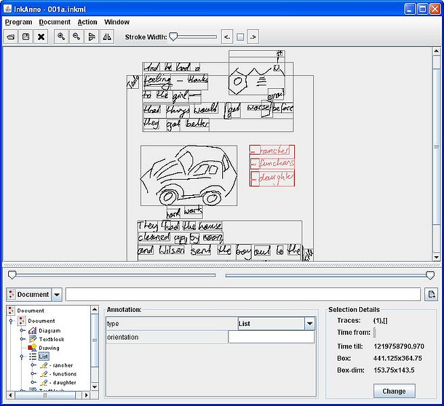Click the icon to the right of the text field
The image size is (444, 406).
pos(430,294)
